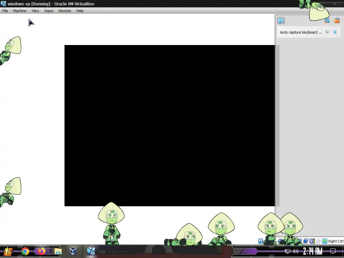Switch to VirtualBox Manager taskbar button
Viewport: 344px width, 258px height.
(73, 251)
